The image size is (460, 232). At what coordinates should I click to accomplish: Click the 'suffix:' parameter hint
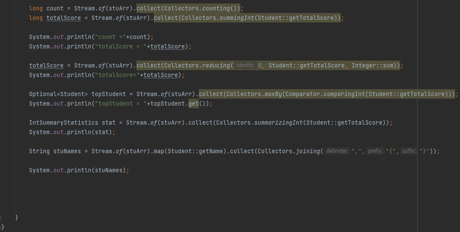[x=409, y=151]
